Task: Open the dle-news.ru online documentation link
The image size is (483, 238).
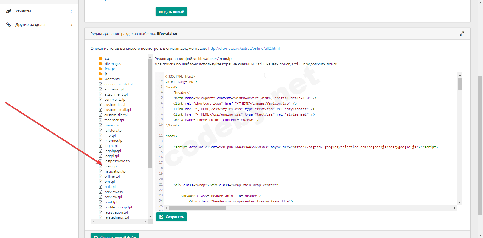Action: pyautogui.click(x=244, y=48)
